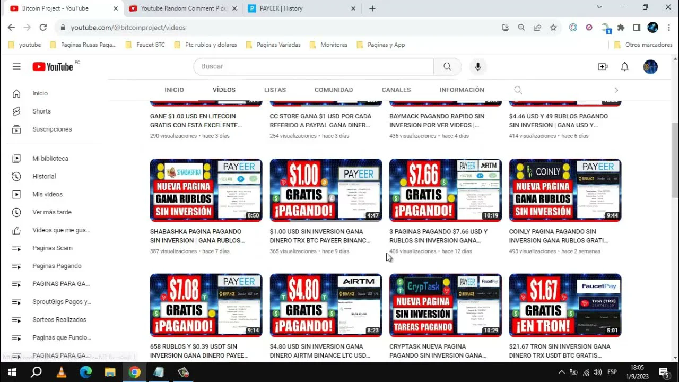Bookmark this page with star icon
This screenshot has width=679, height=382.
click(553, 28)
